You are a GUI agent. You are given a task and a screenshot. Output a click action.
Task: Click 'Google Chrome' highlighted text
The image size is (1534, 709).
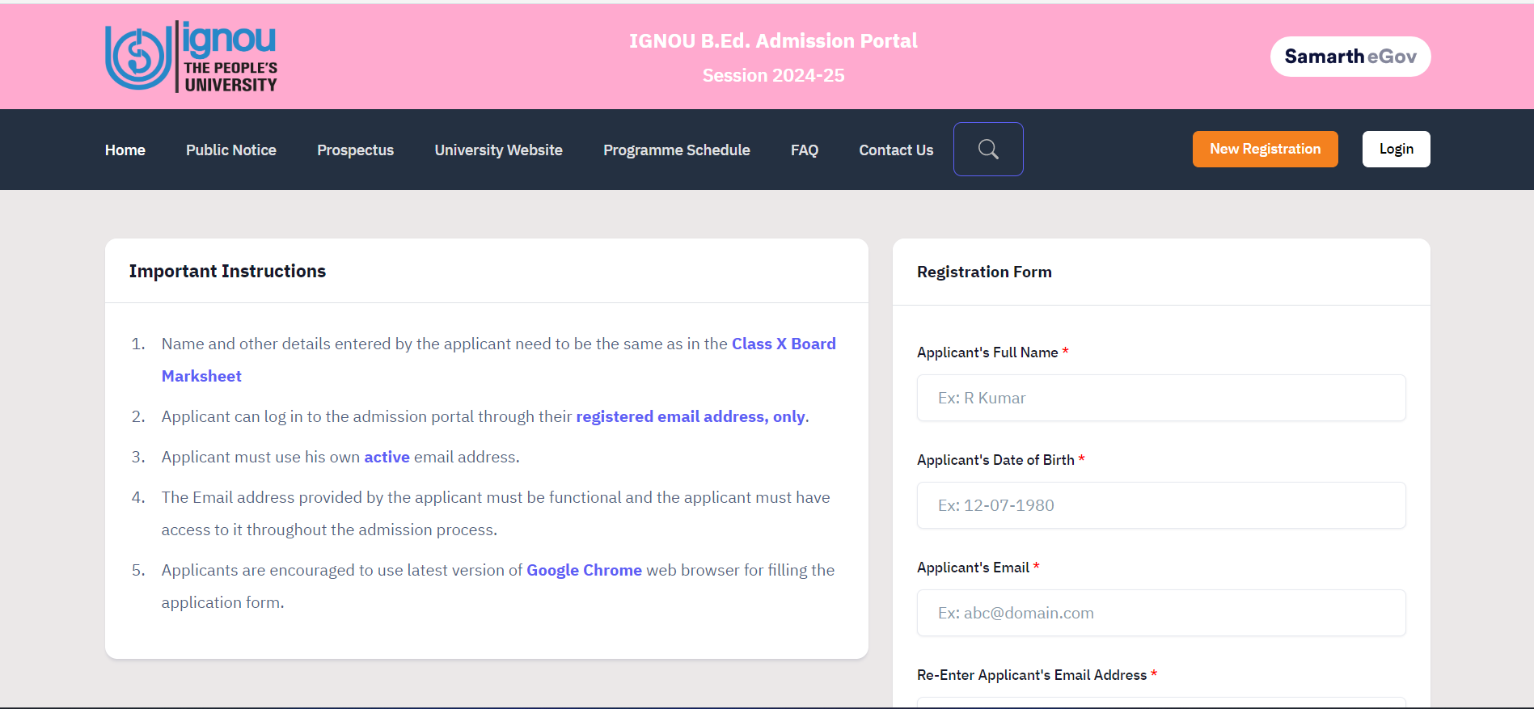[584, 570]
